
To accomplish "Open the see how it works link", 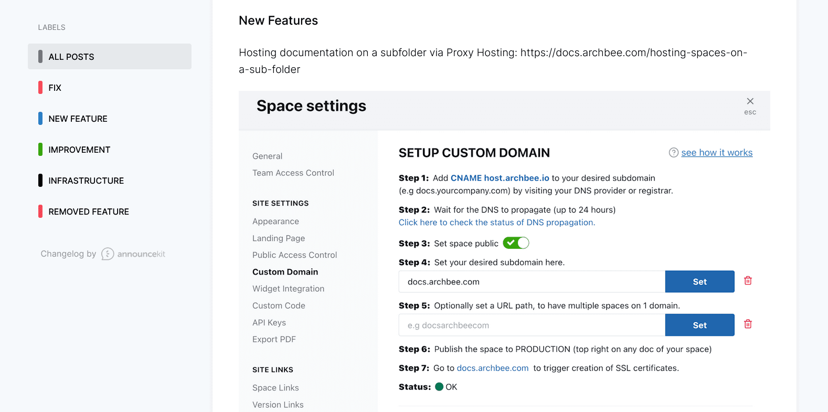I will (717, 153).
